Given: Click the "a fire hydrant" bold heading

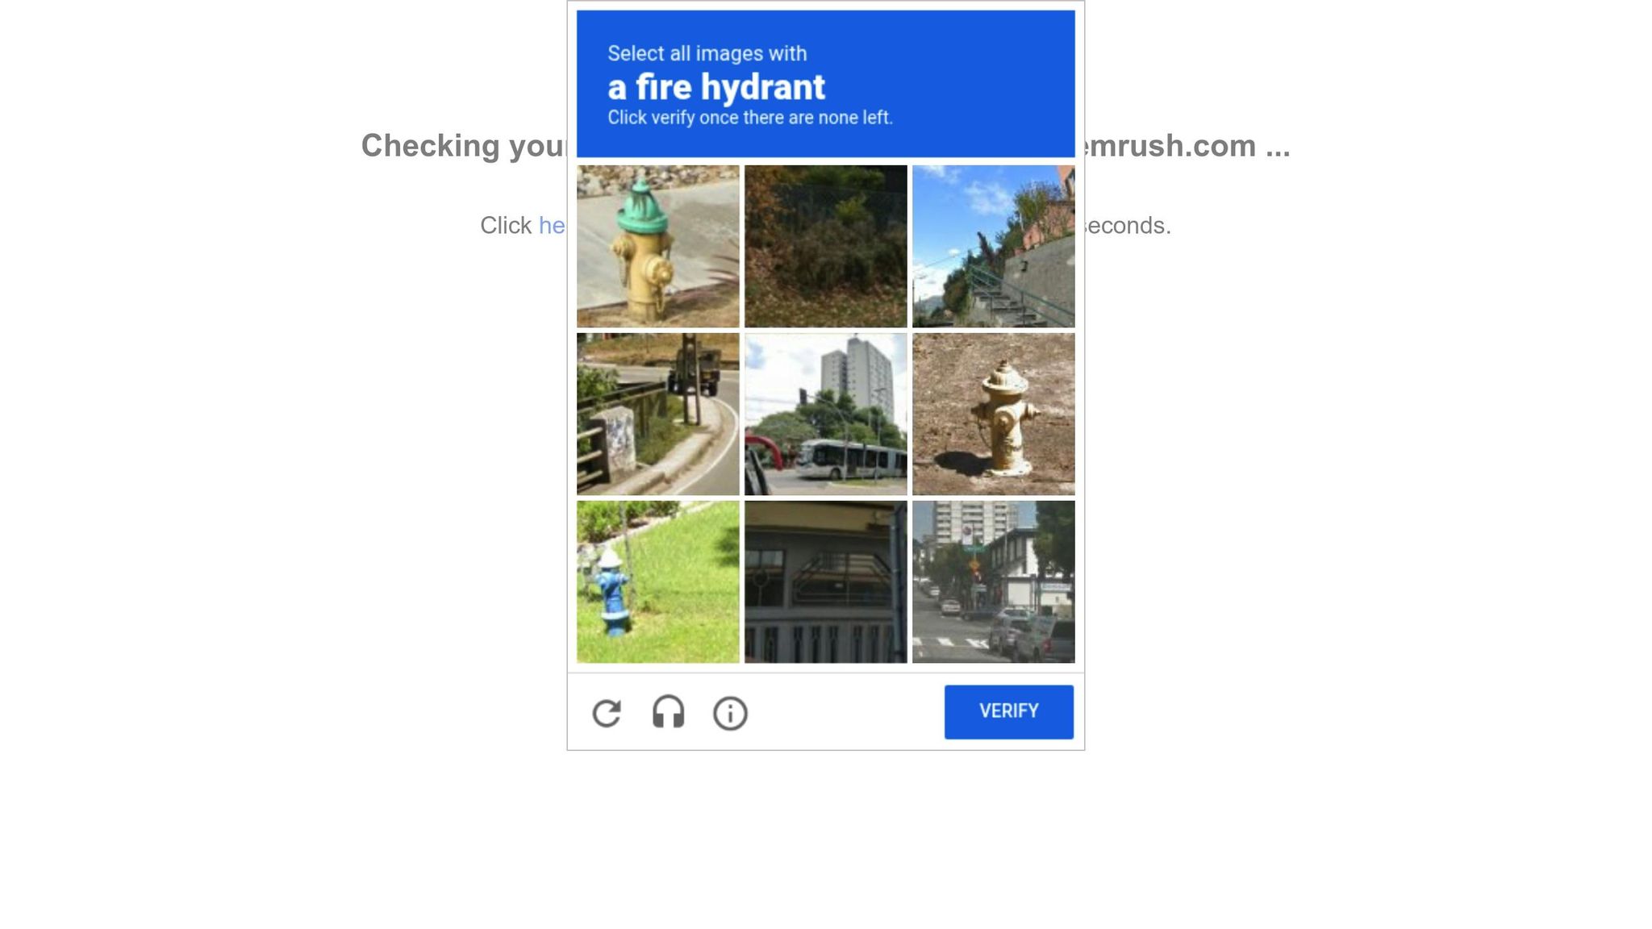Looking at the screenshot, I should coord(716,87).
